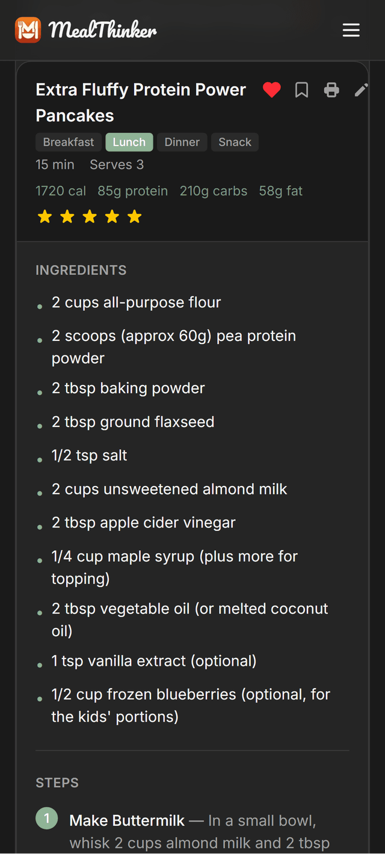Set rating to five stars
385x854 pixels.
tap(134, 216)
